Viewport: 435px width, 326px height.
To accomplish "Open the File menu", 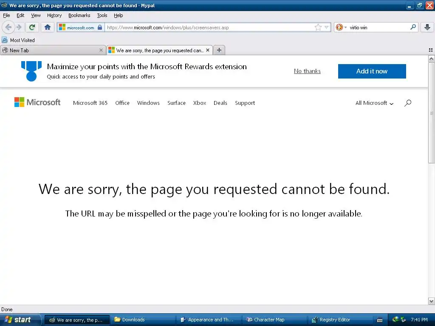I will 6,15.
